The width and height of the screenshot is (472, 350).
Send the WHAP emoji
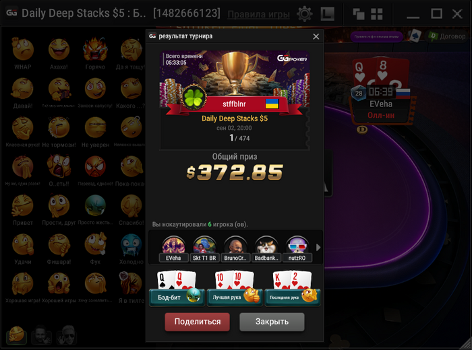[23, 53]
